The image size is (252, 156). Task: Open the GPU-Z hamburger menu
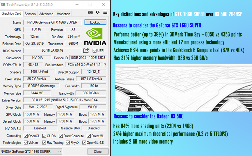tap(105, 12)
